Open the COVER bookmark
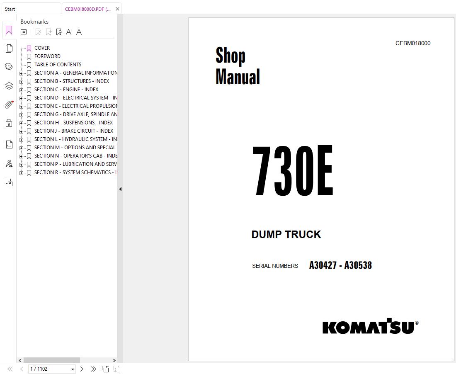456x374 pixels. coord(42,48)
